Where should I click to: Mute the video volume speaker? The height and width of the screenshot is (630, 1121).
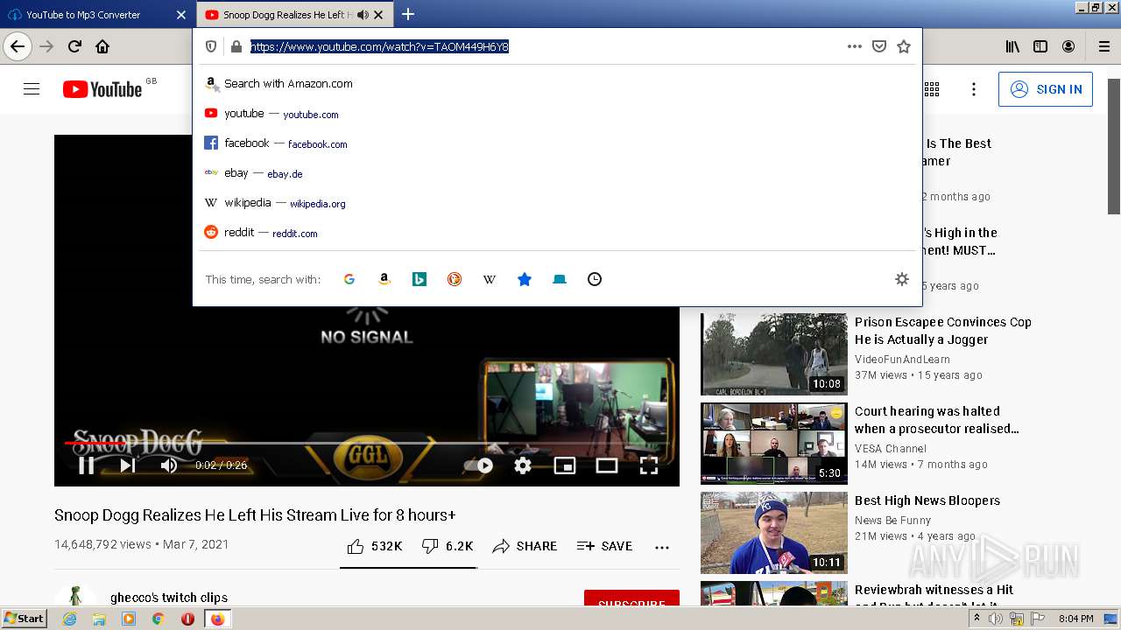169,465
